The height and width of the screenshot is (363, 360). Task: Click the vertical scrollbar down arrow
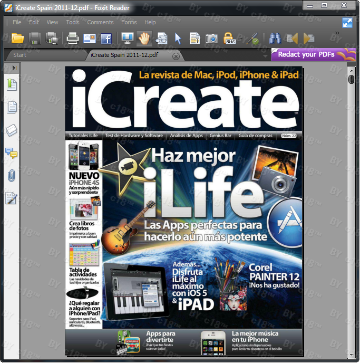pos(351,354)
